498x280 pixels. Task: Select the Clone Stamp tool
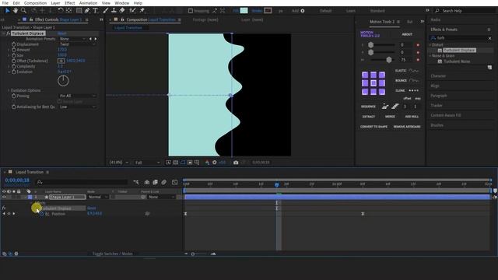click(x=114, y=10)
